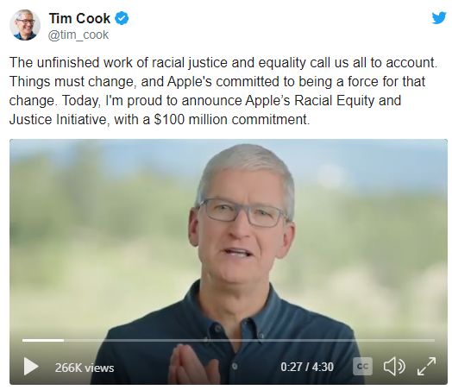This screenshot has width=452, height=390.
Task: Open Tim Cook's profile picture
Action: click(25, 25)
